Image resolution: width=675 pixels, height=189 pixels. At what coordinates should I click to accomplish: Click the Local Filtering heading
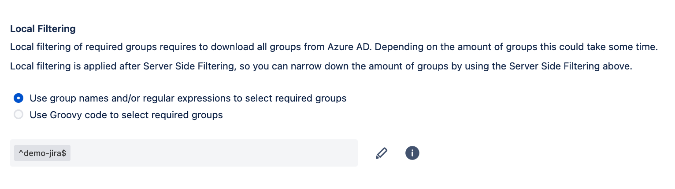tap(43, 29)
